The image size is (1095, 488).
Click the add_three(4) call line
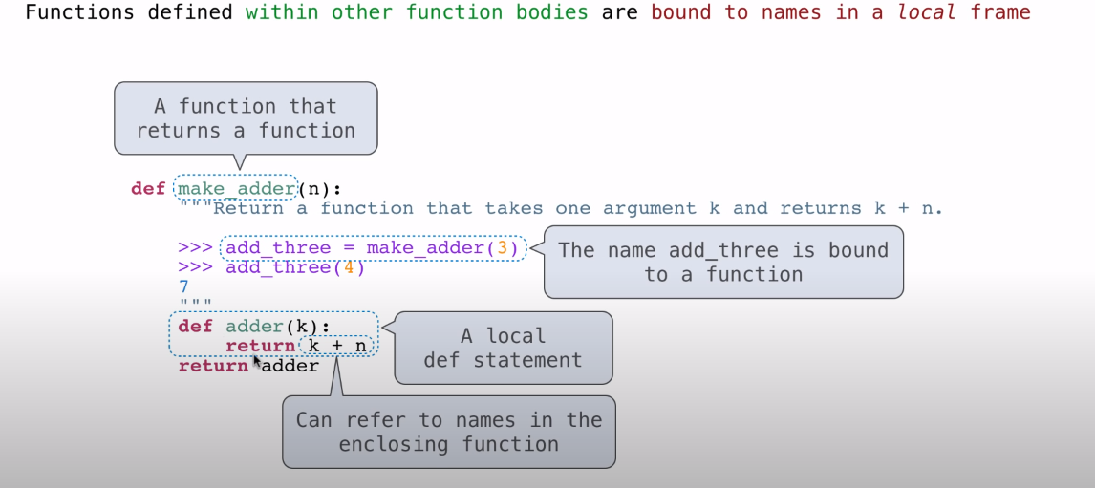(x=295, y=267)
